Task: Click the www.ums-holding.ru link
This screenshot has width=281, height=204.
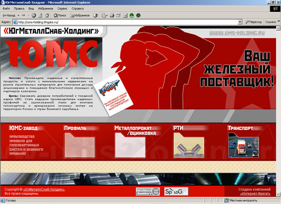Action: (237, 33)
